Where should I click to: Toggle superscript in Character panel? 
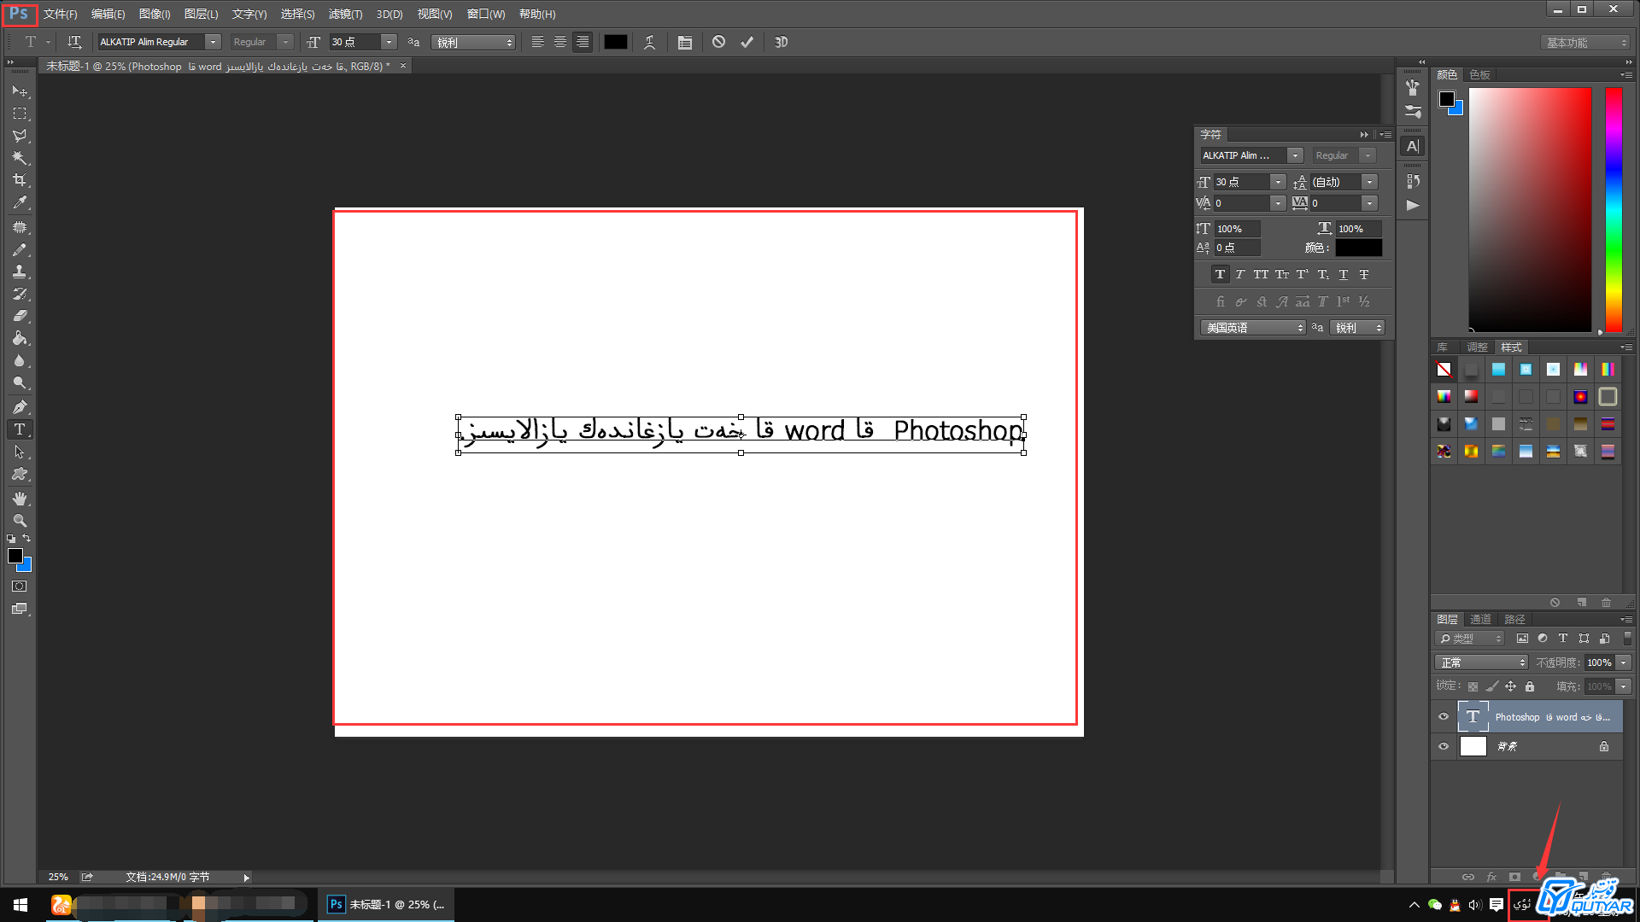(1302, 275)
